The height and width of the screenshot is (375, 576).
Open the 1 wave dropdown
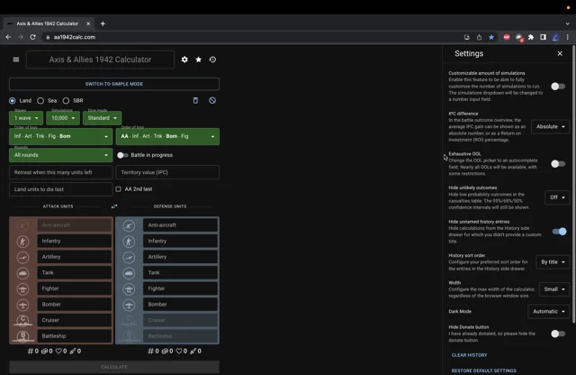26,118
